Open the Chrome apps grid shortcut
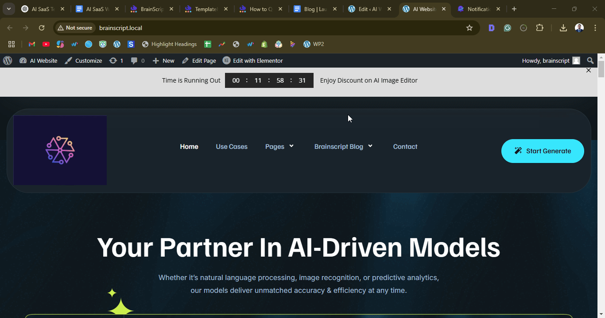 pyautogui.click(x=12, y=44)
